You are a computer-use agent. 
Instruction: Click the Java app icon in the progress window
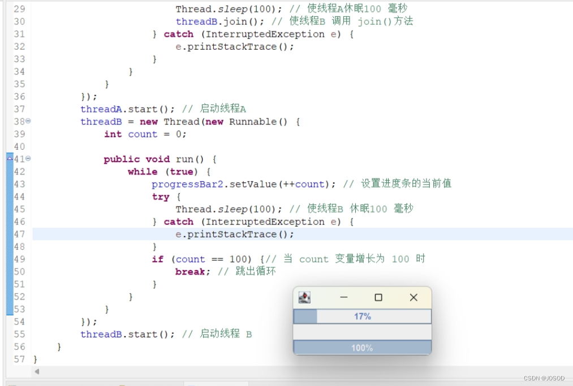(304, 298)
